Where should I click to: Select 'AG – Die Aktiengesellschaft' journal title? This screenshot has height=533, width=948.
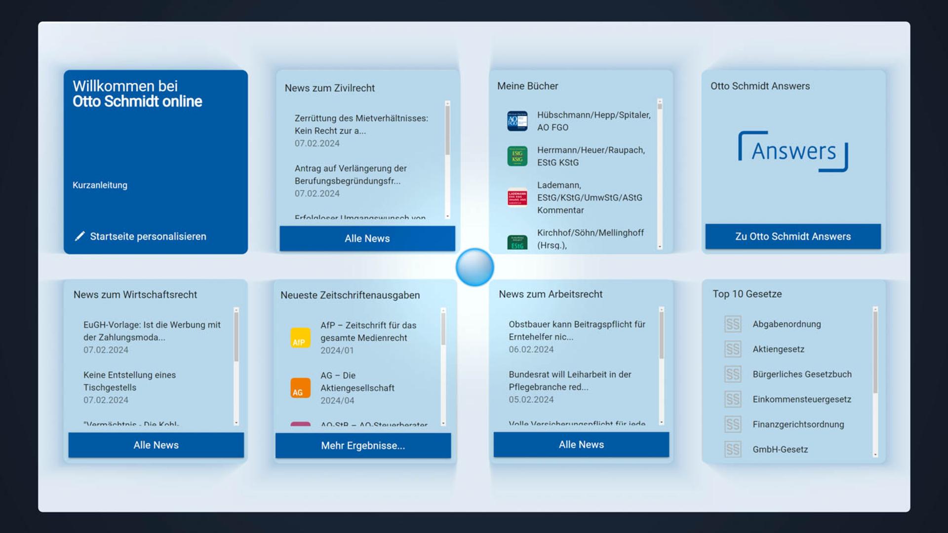357,381
